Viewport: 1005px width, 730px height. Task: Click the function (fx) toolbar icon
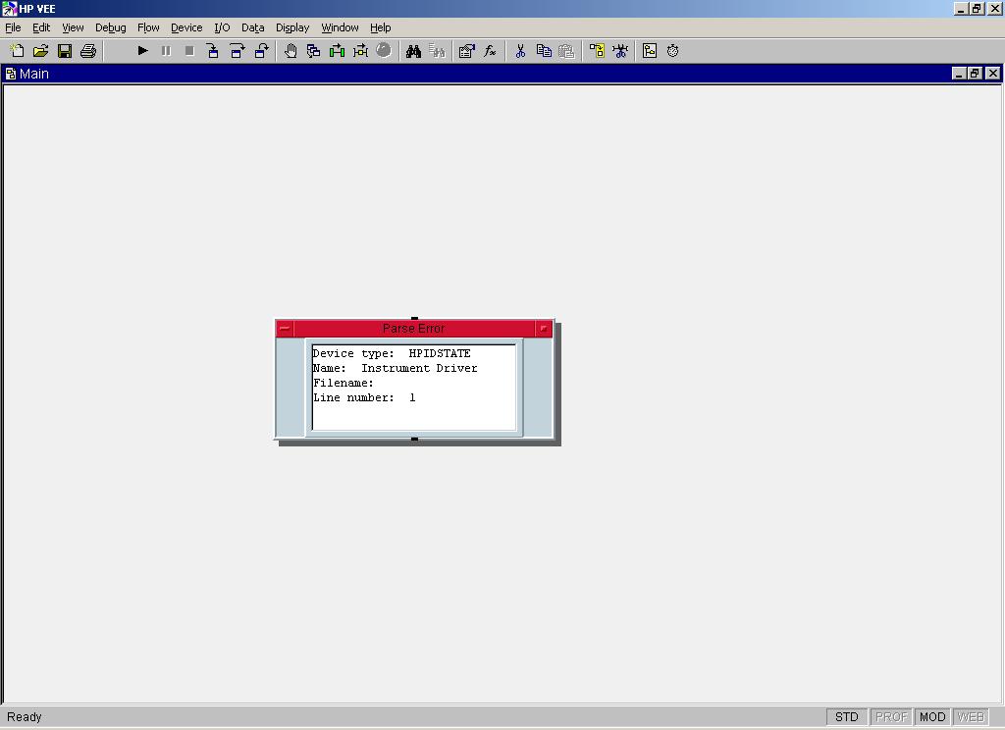(490, 51)
